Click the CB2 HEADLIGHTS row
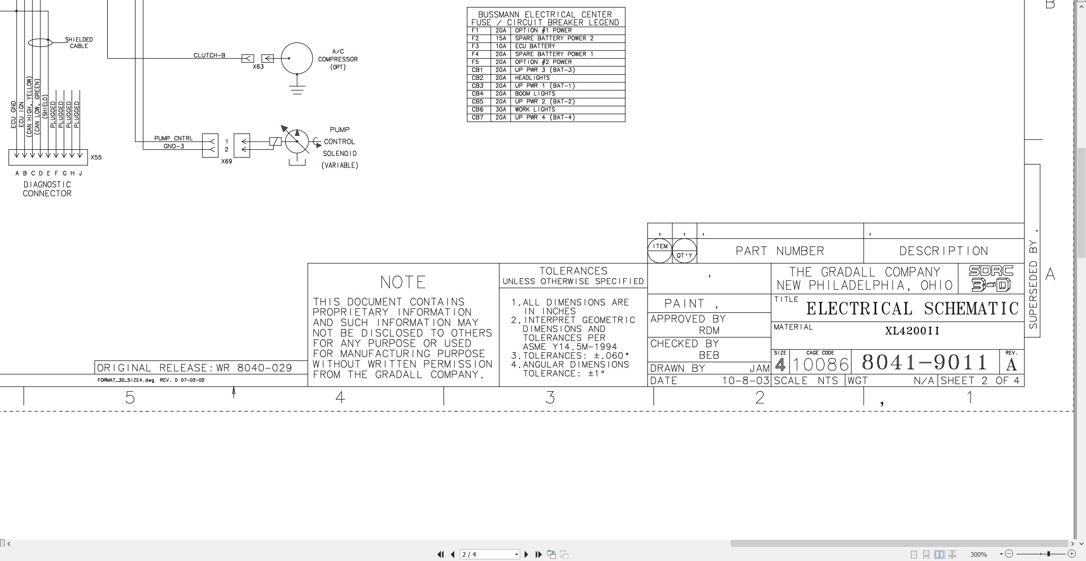 point(546,78)
